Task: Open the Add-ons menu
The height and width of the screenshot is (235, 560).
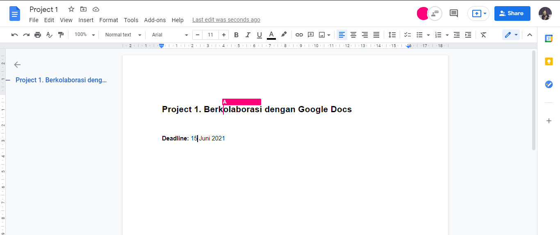Action: pyautogui.click(x=155, y=20)
